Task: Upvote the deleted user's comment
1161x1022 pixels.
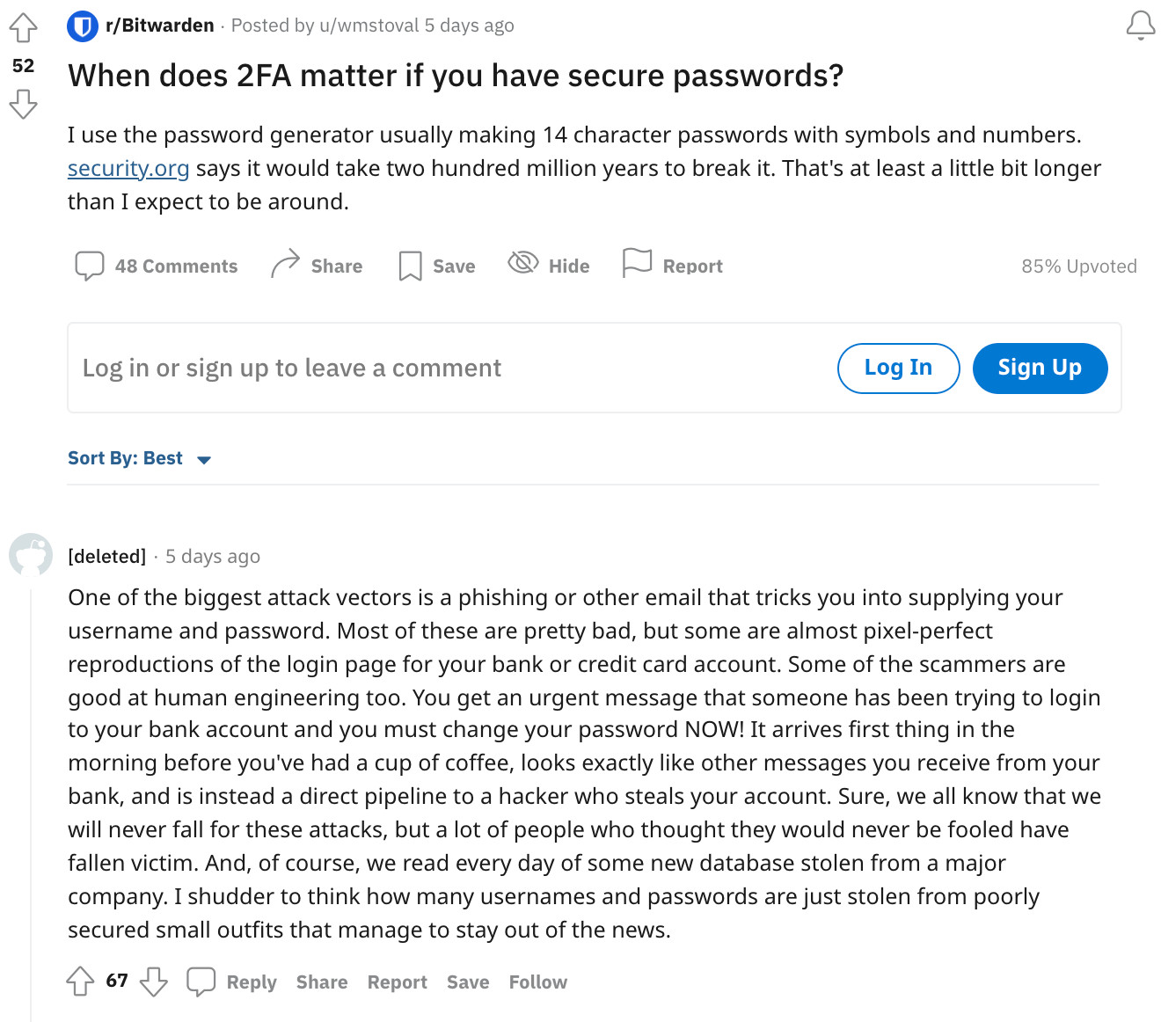Action: tap(82, 981)
